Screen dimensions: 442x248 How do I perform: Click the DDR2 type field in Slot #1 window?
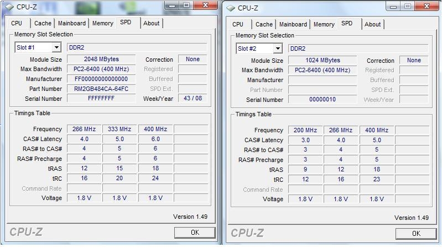[137, 47]
